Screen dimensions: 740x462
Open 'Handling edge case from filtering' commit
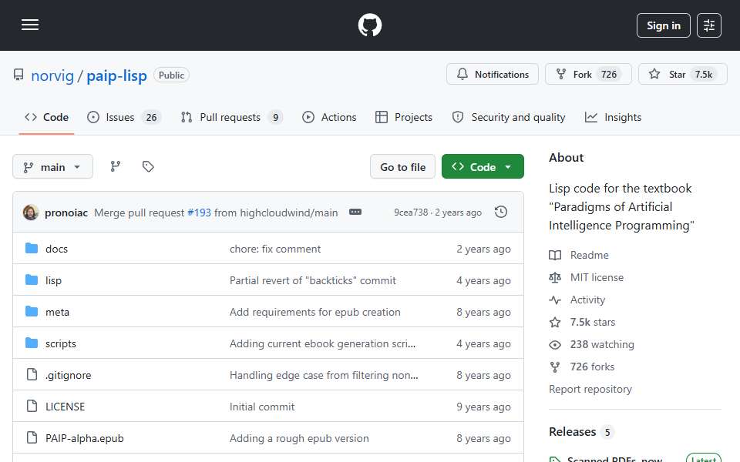click(x=324, y=375)
